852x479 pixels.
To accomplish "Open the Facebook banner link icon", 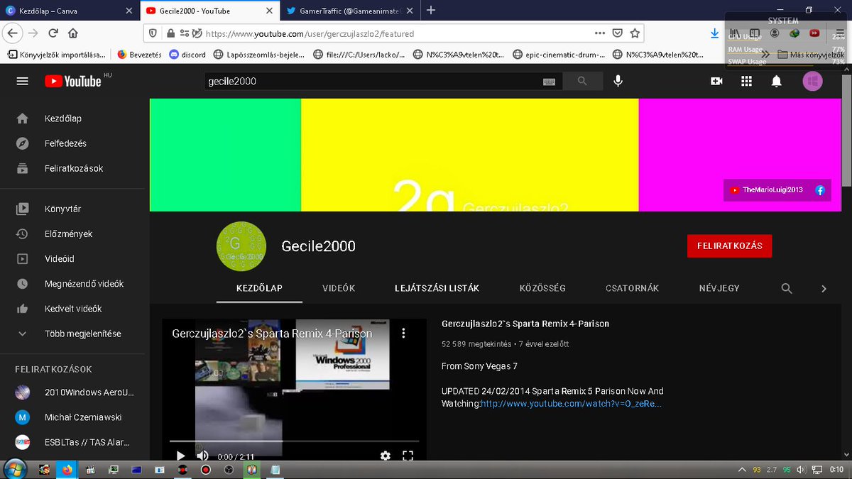I will click(x=819, y=190).
